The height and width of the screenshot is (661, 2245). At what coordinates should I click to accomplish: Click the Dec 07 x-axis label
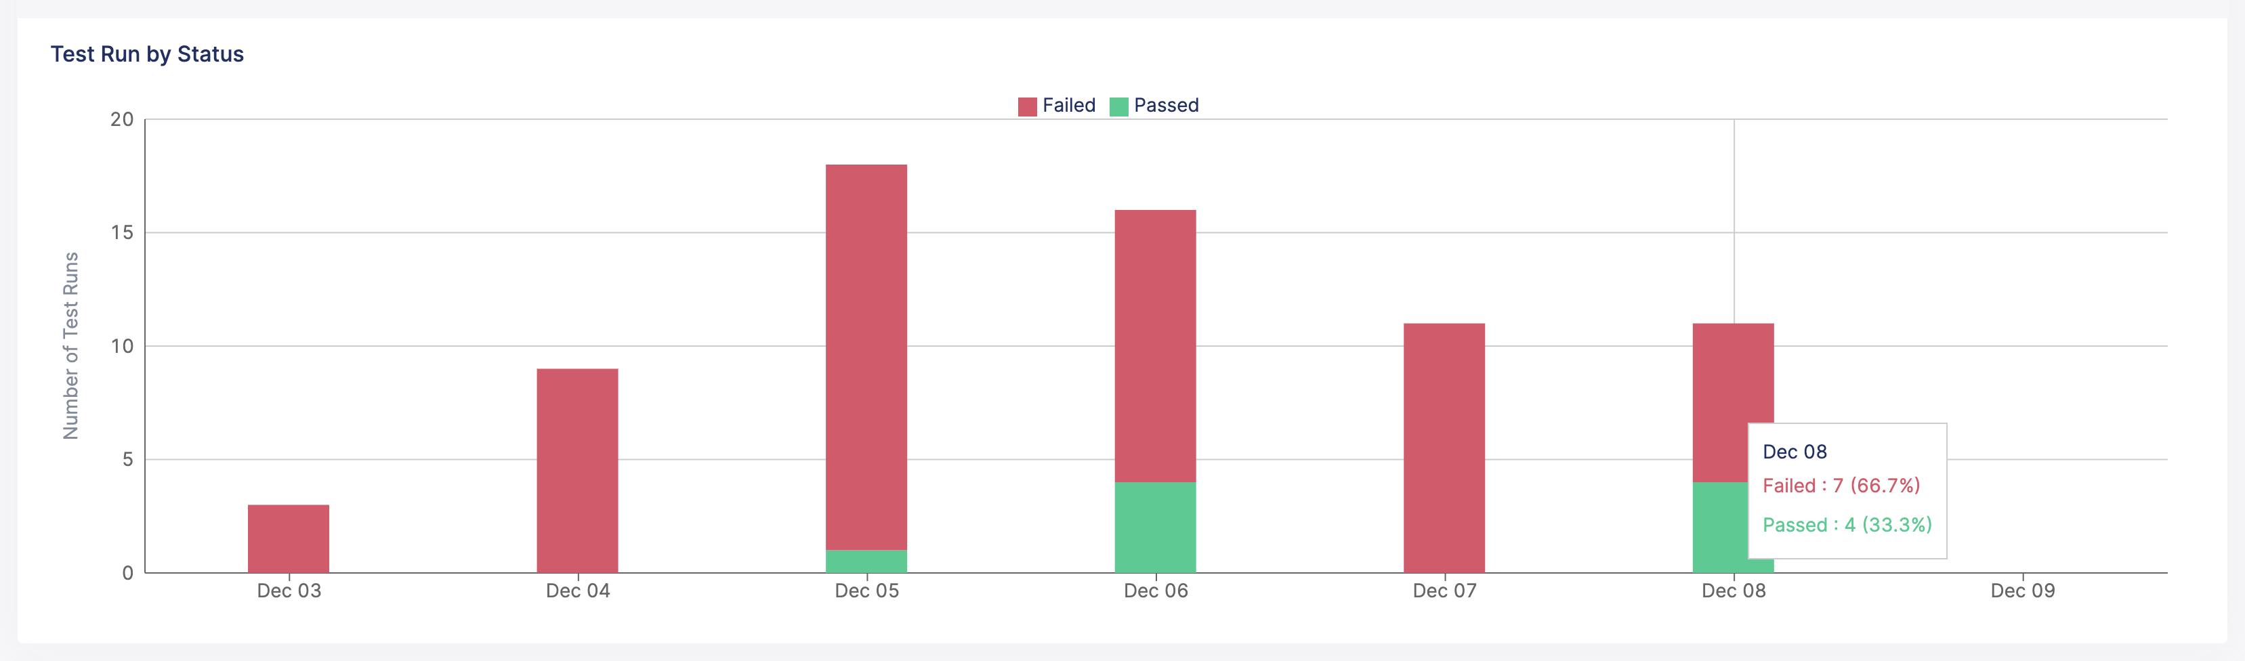(1444, 591)
